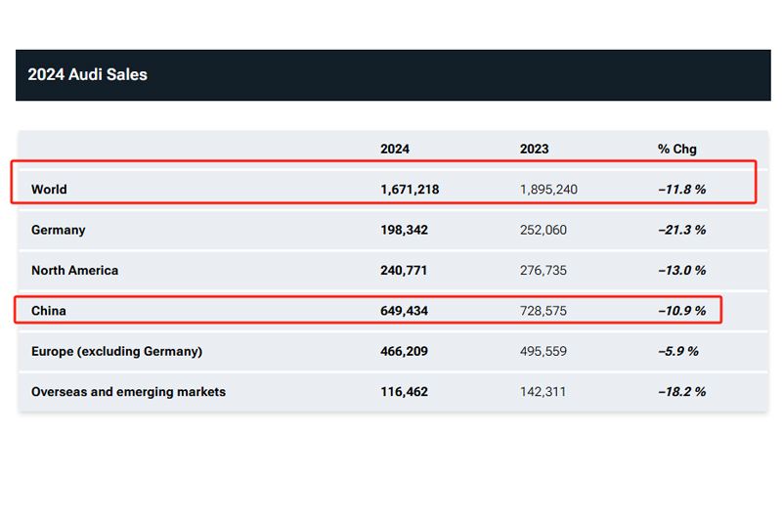This screenshot has width=782, height=521.
Task: Click Germany change value –21.3 %
Action: (x=681, y=230)
